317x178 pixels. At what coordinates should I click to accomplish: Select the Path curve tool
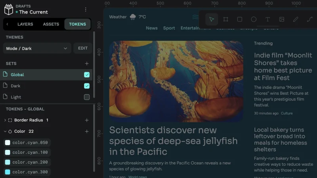309,19
